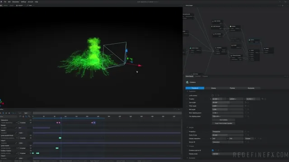Reset the Yaw angle with its revert icon

coord(246,103)
